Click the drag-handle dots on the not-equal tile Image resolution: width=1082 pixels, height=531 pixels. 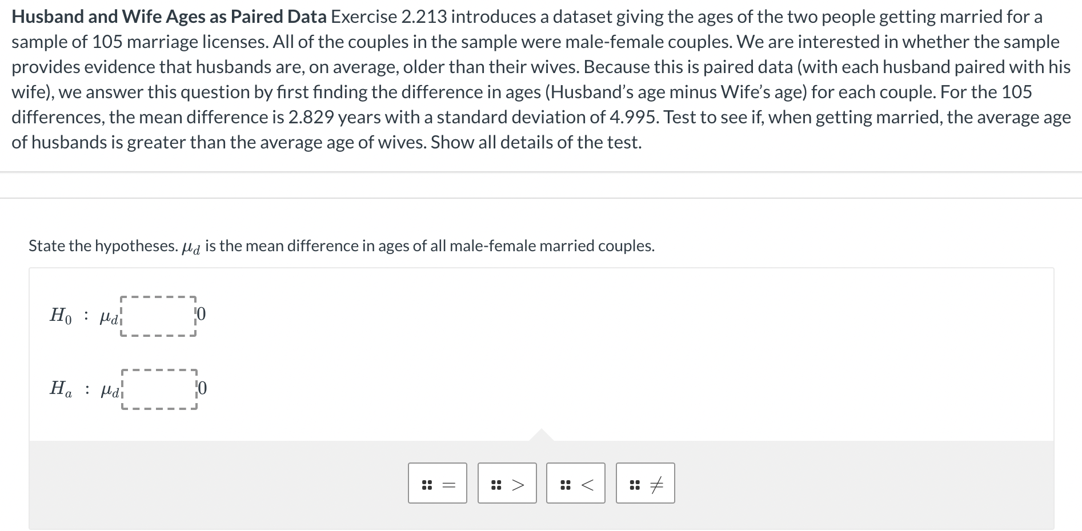pyautogui.click(x=634, y=483)
